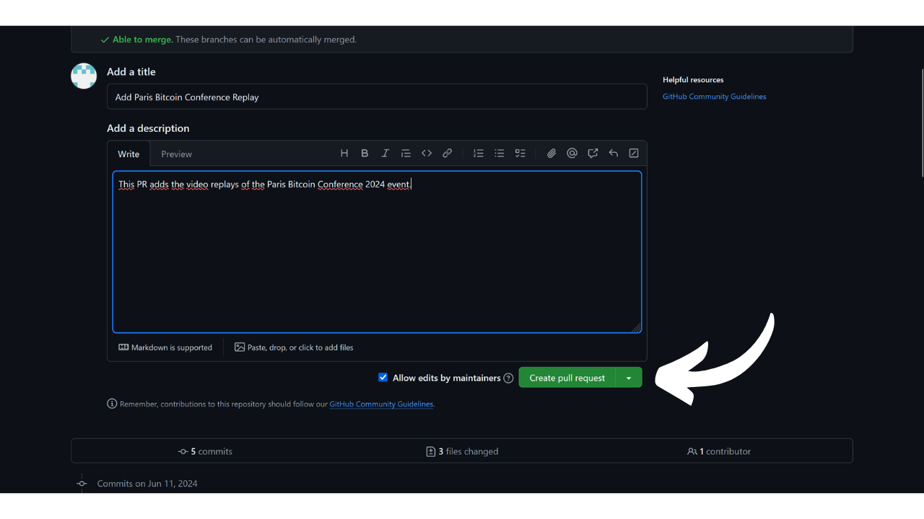Open the Markdown is supported link
Image resolution: width=924 pixels, height=519 pixels.
click(165, 347)
